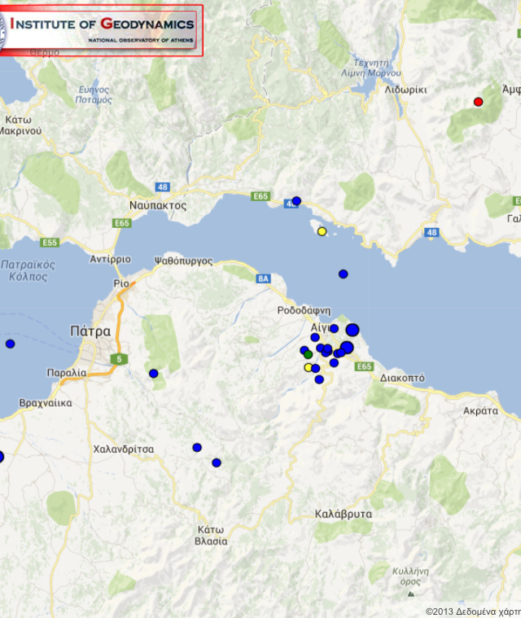Click the road 5 shield near Πάτρα
521x618 pixels.
[x=119, y=359]
